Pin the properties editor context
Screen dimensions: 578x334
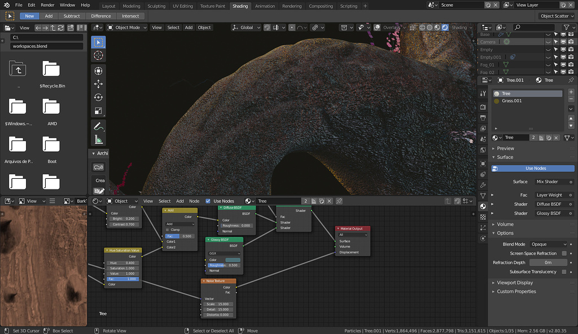(571, 80)
